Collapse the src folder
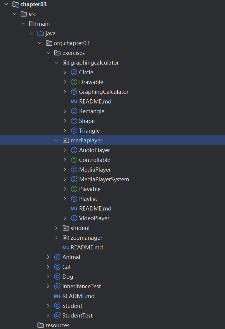The width and height of the screenshot is (225, 329). click(15, 14)
